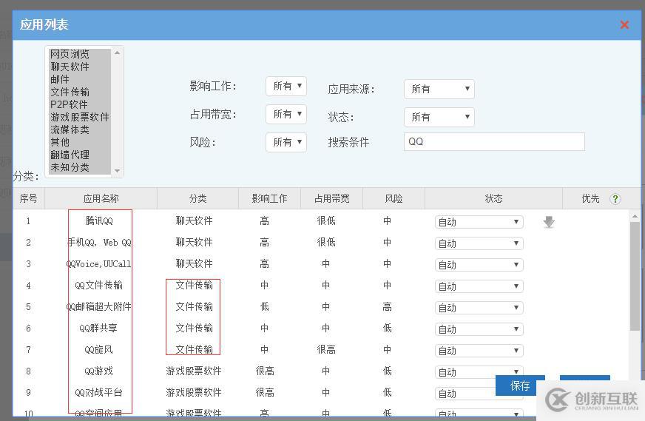Open the 风险 filter dropdown
This screenshot has height=421, width=645.
(x=286, y=142)
